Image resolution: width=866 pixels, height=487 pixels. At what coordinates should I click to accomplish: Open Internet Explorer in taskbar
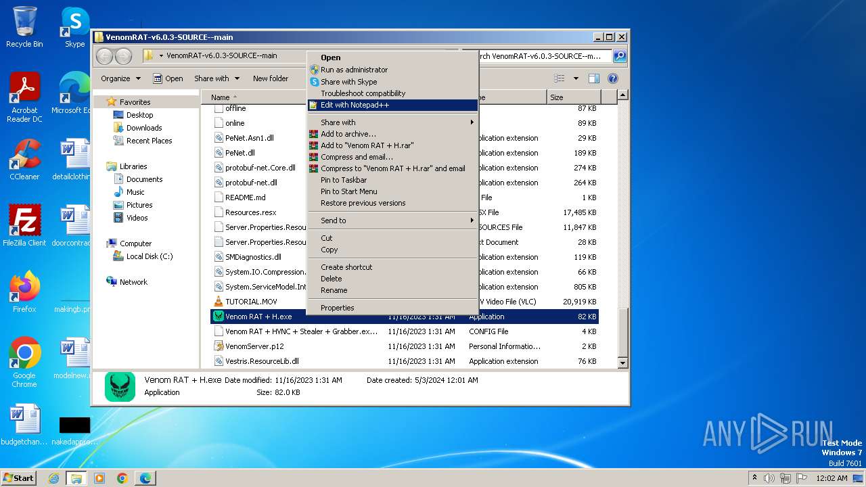(x=53, y=478)
